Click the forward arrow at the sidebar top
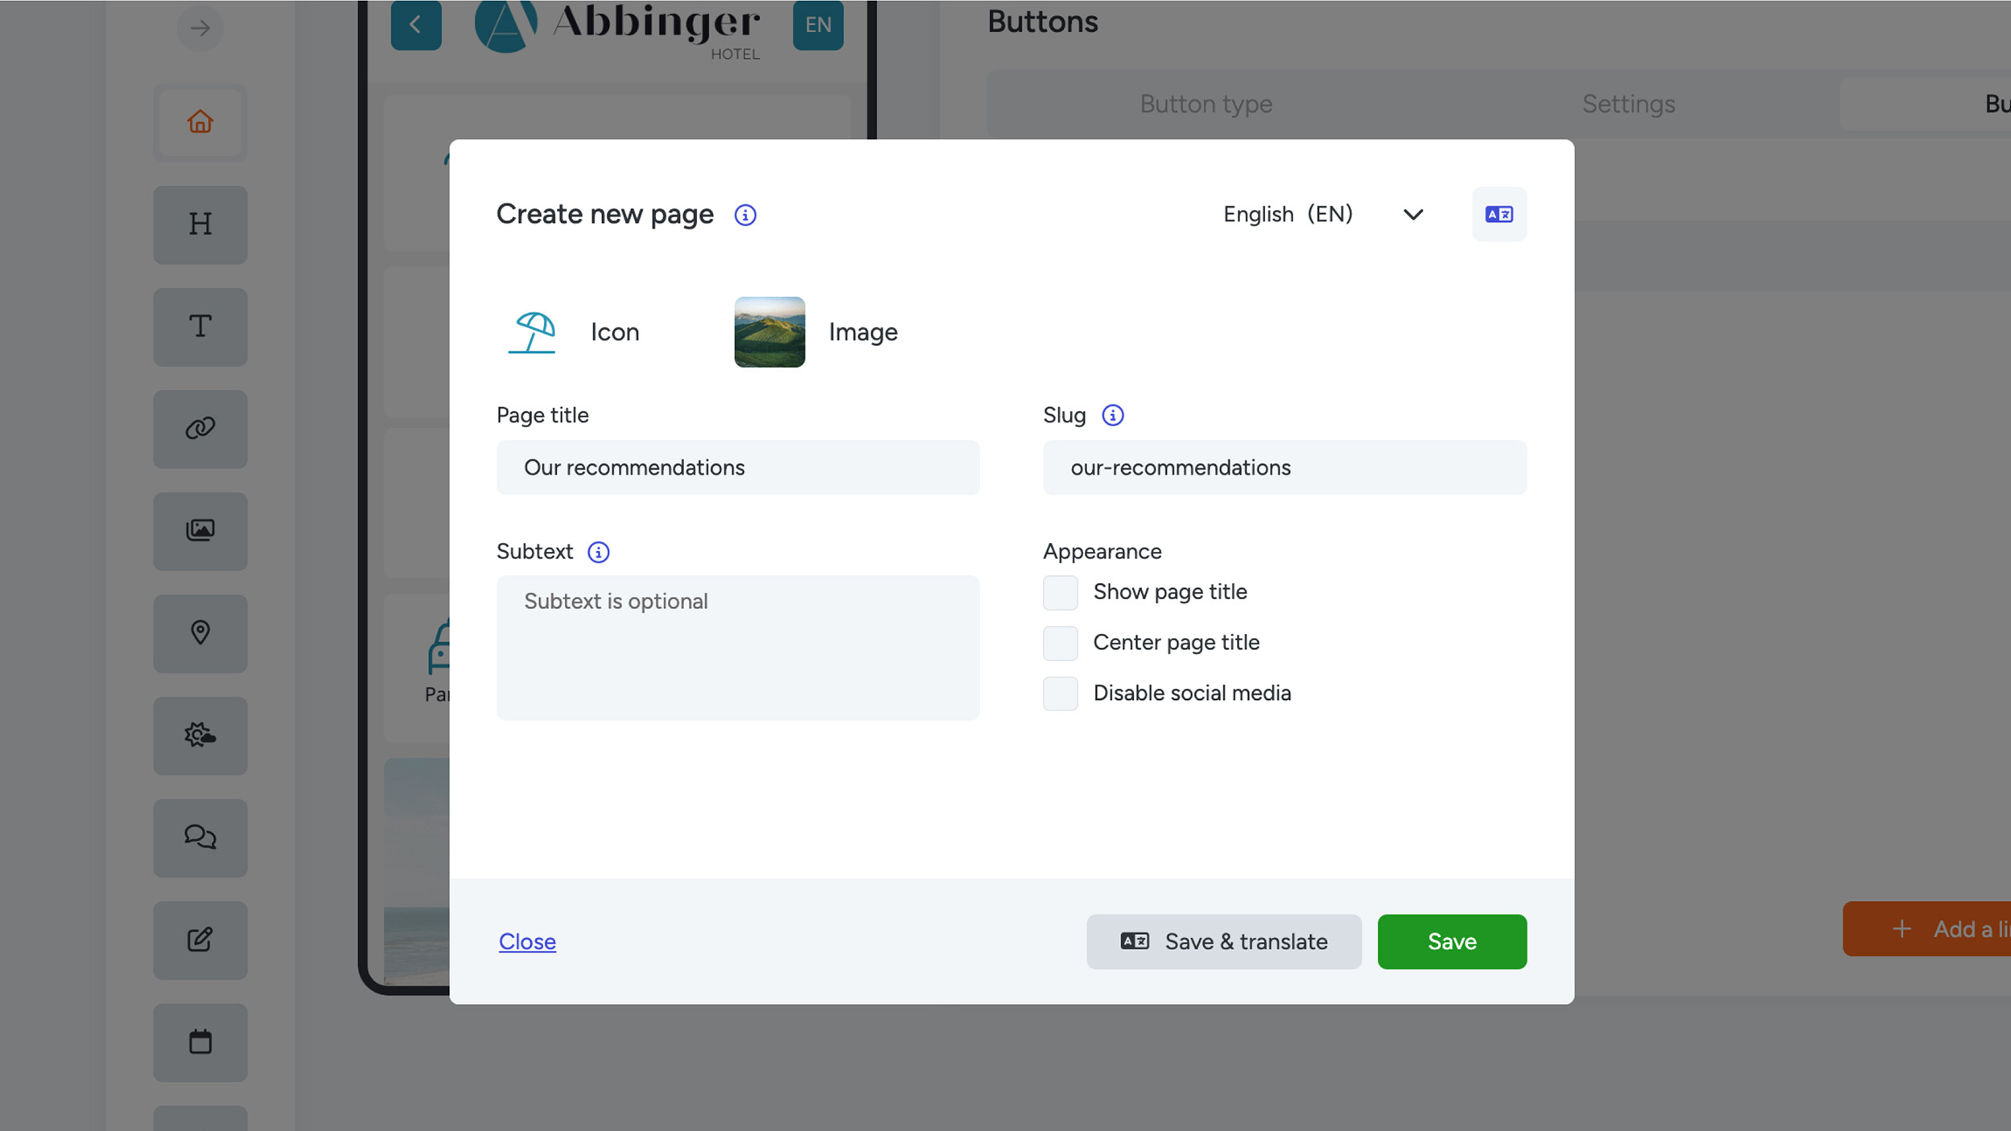This screenshot has height=1131, width=2011. [x=200, y=28]
